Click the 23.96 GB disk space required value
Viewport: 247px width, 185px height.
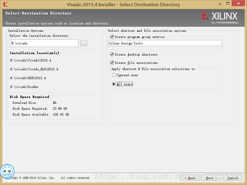pyautogui.click(x=60, y=109)
